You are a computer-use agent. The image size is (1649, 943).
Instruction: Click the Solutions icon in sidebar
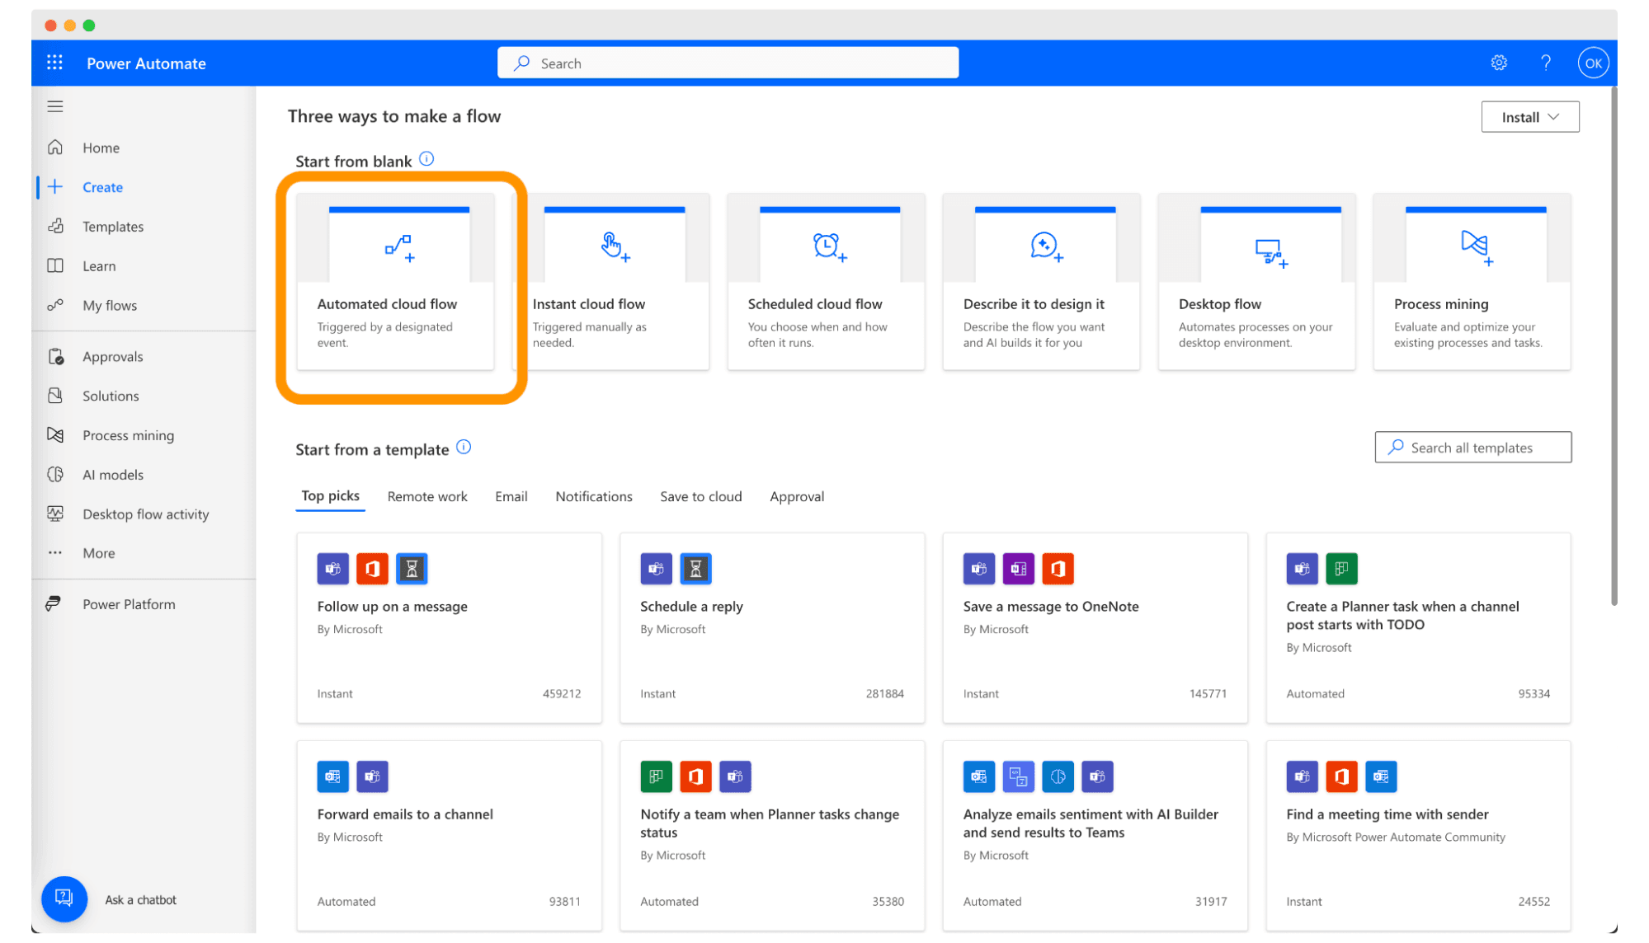[55, 396]
